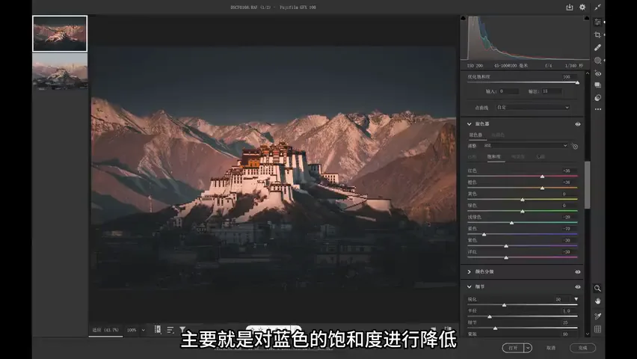Click the 输入 curve value field
The image size is (637, 359).
point(508,91)
